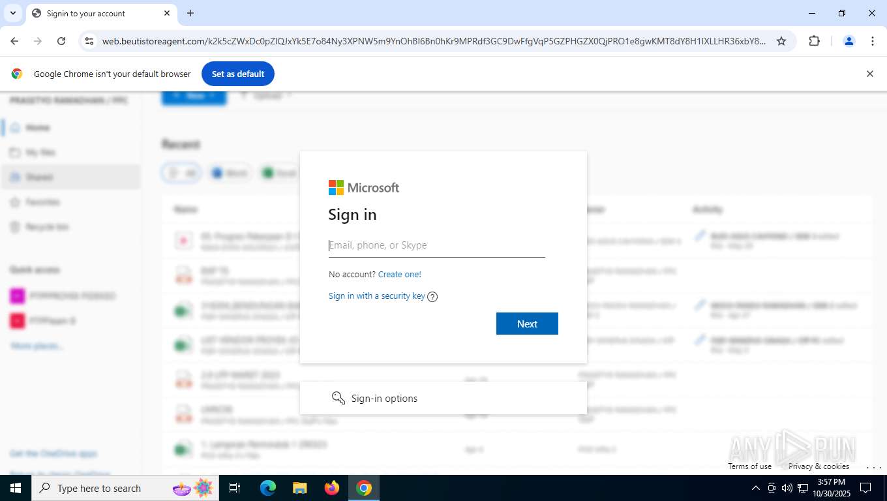
Task: Click the Next button
Action: point(527,324)
